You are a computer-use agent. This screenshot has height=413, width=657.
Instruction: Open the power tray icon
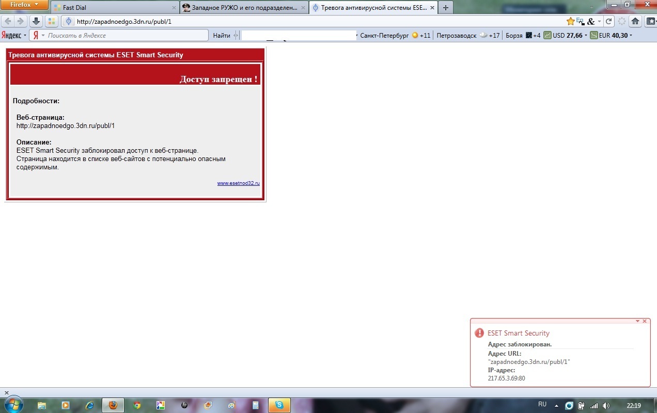click(581, 406)
